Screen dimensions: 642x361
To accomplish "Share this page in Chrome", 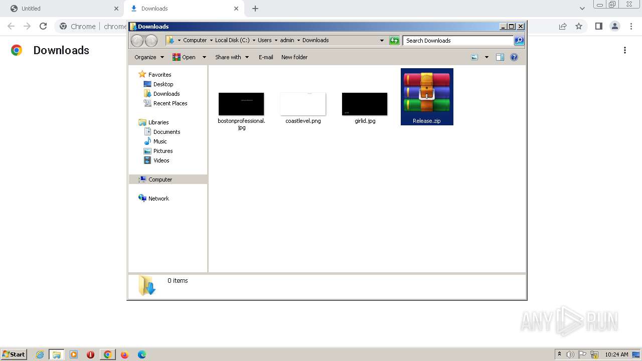I will [563, 26].
